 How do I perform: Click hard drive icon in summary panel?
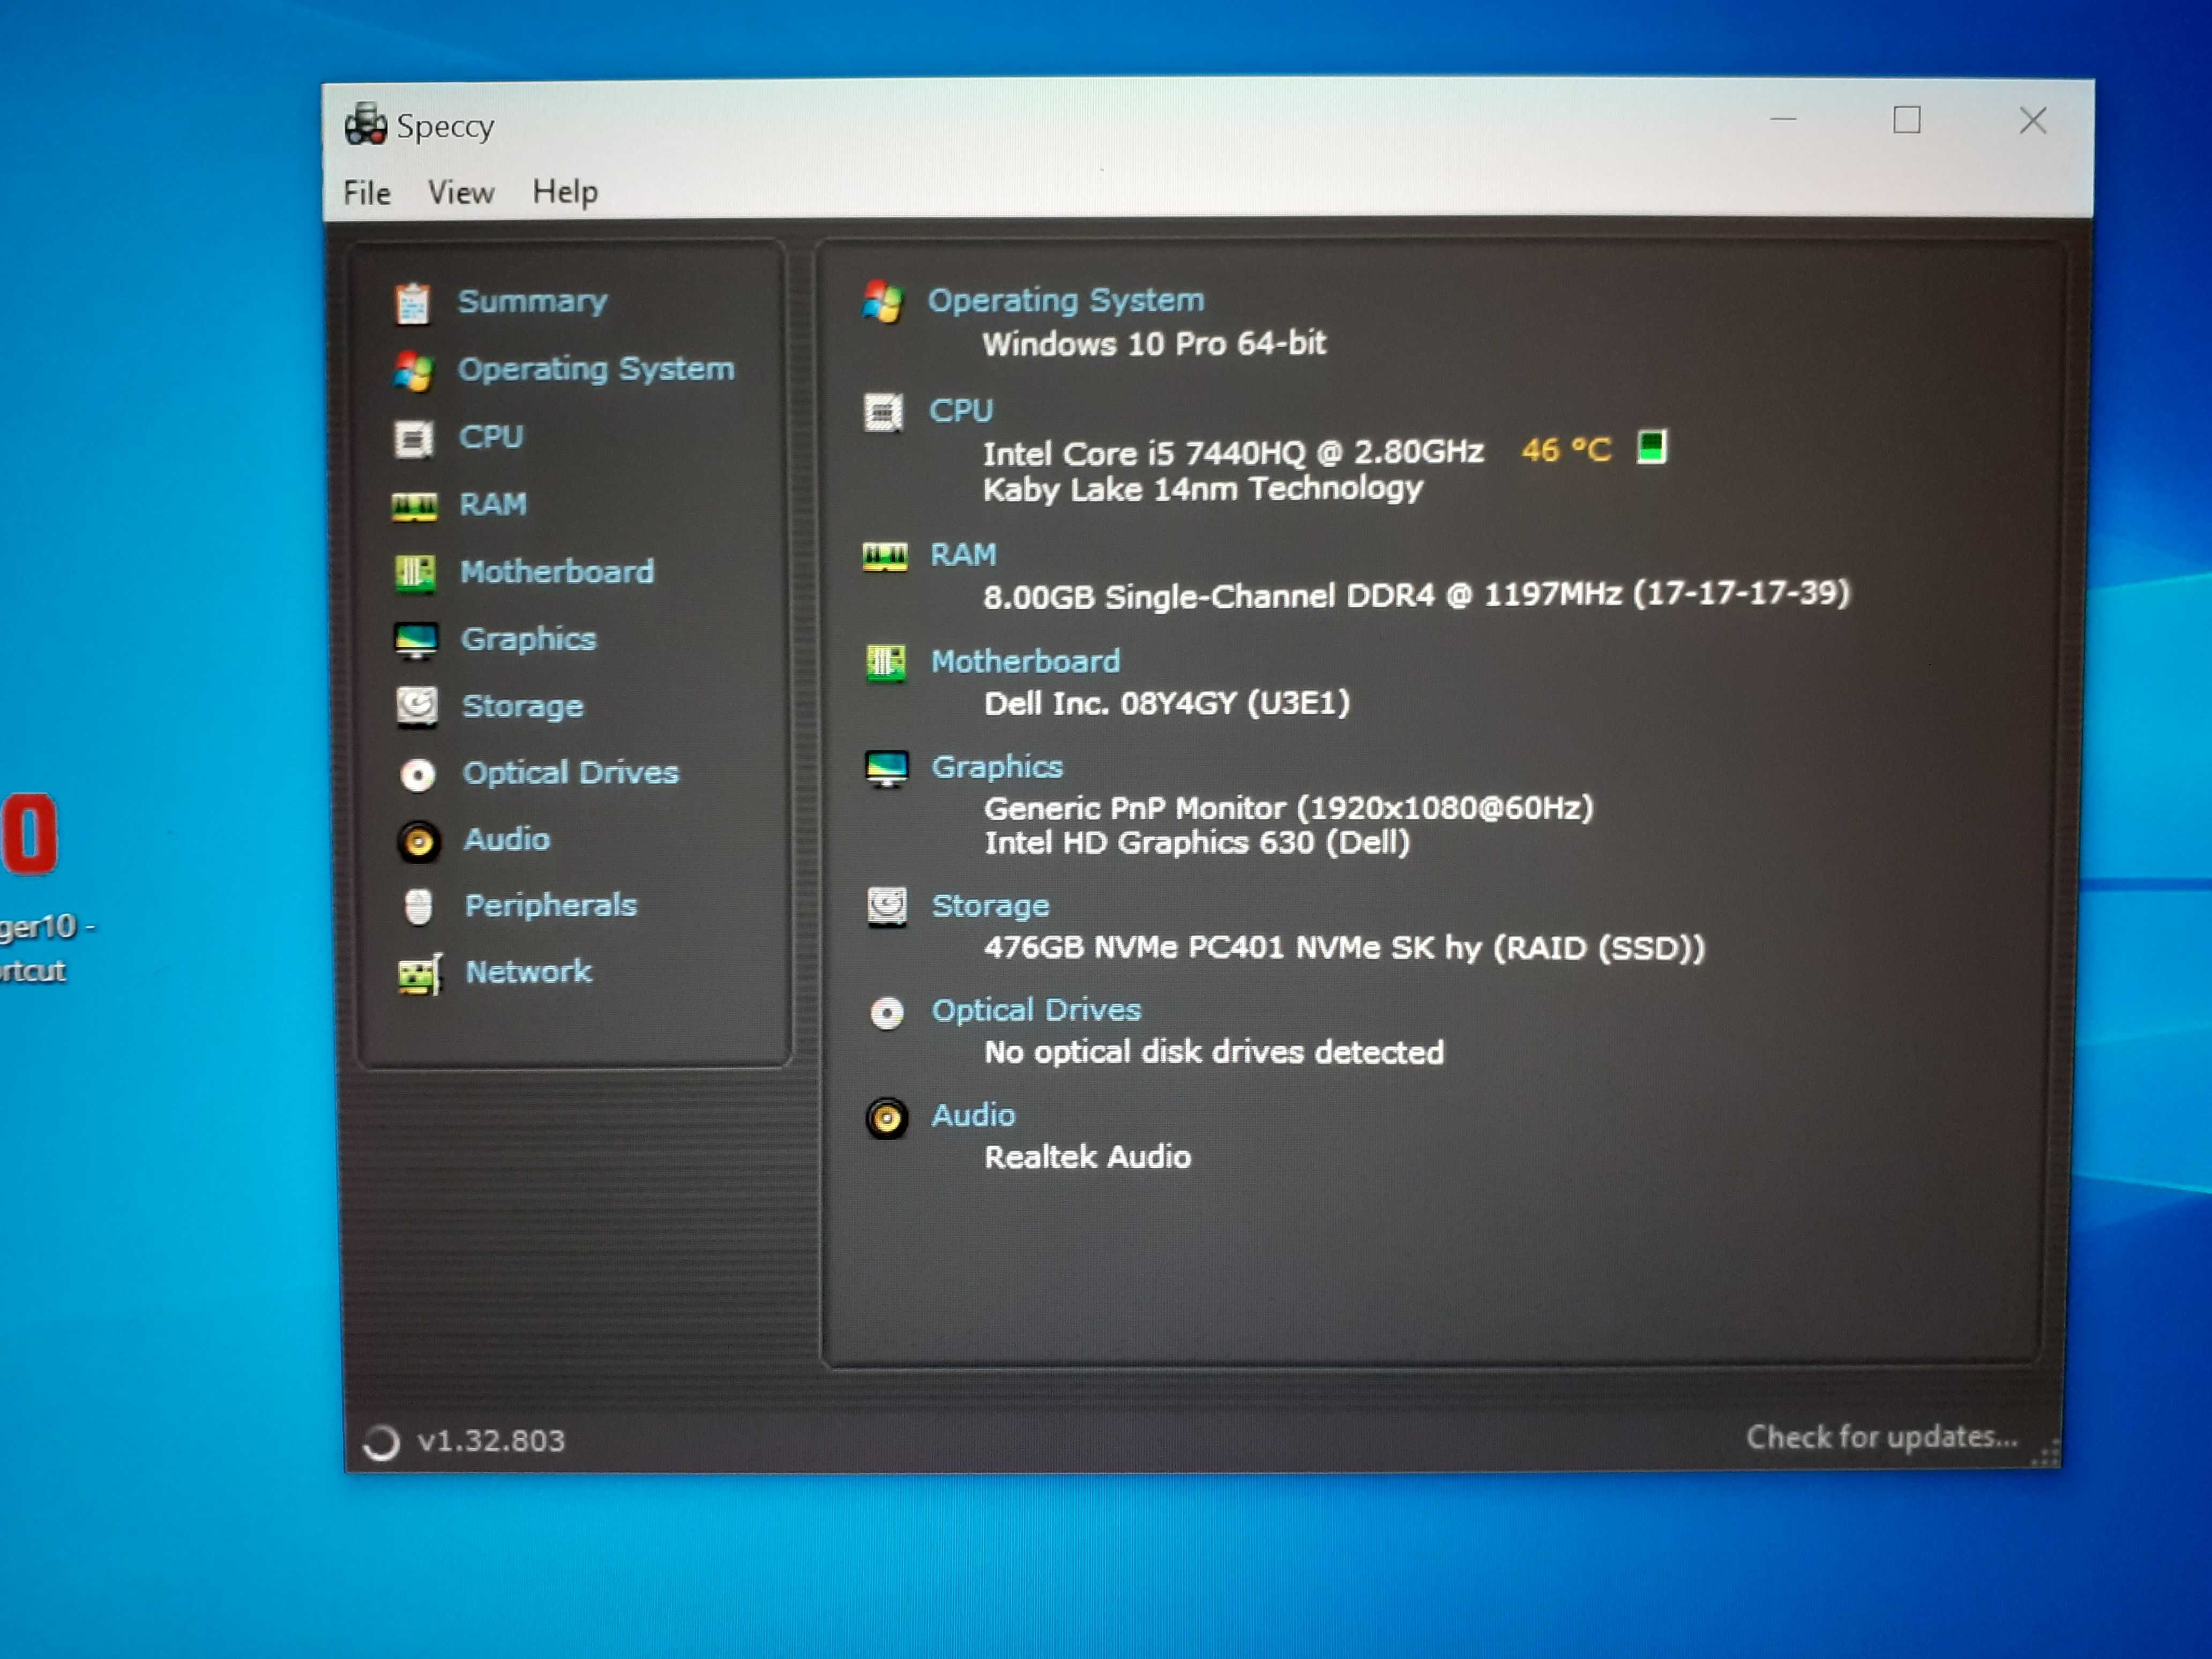(887, 907)
